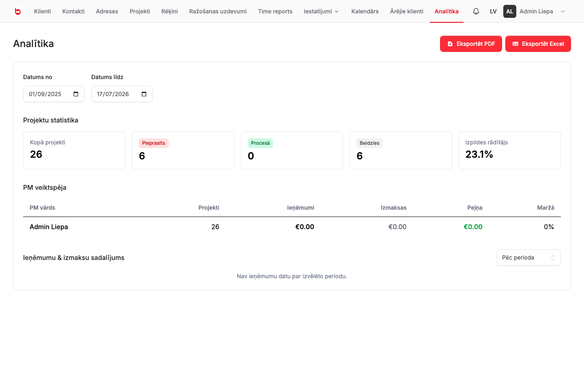Click the 26 projects cell for Admin Liepa
584x365 pixels.
pyautogui.click(x=215, y=227)
